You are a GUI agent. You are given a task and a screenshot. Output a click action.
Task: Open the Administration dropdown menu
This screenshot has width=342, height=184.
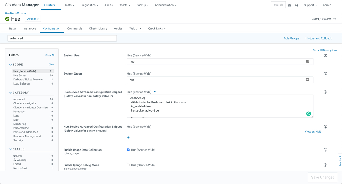click(165, 5)
